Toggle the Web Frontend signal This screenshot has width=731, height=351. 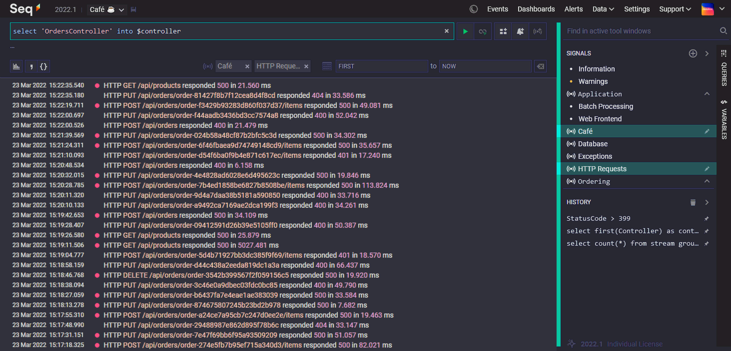(x=600, y=119)
